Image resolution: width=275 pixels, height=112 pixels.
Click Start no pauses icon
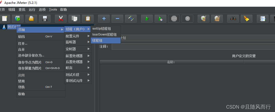[161, 19]
